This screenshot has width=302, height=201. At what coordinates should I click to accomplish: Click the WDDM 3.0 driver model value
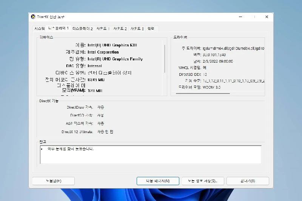pos(211,87)
